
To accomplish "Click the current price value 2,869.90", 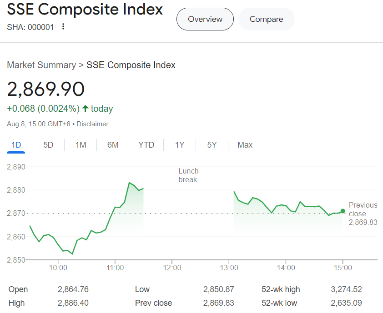I will point(45,89).
